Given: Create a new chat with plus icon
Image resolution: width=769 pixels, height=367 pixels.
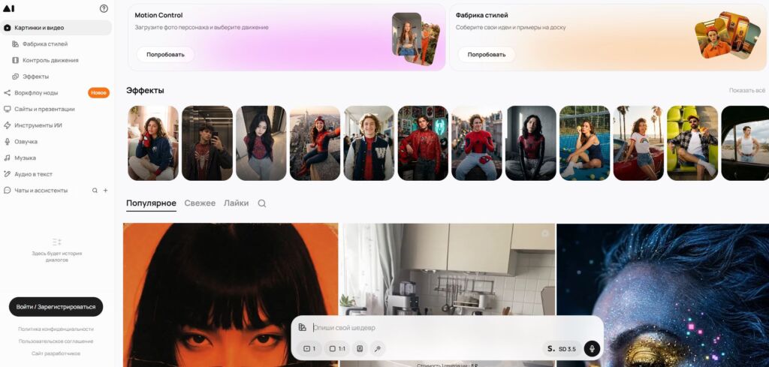Looking at the screenshot, I should tap(105, 191).
